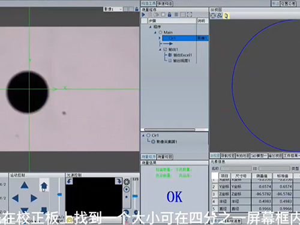
Task: Move stage down with the down arrow
Action: coord(25,211)
